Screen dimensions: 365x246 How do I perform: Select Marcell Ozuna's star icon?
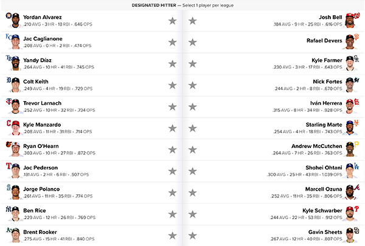tap(192, 192)
